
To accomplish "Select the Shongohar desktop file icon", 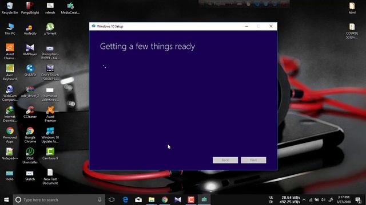I will click(50, 52).
